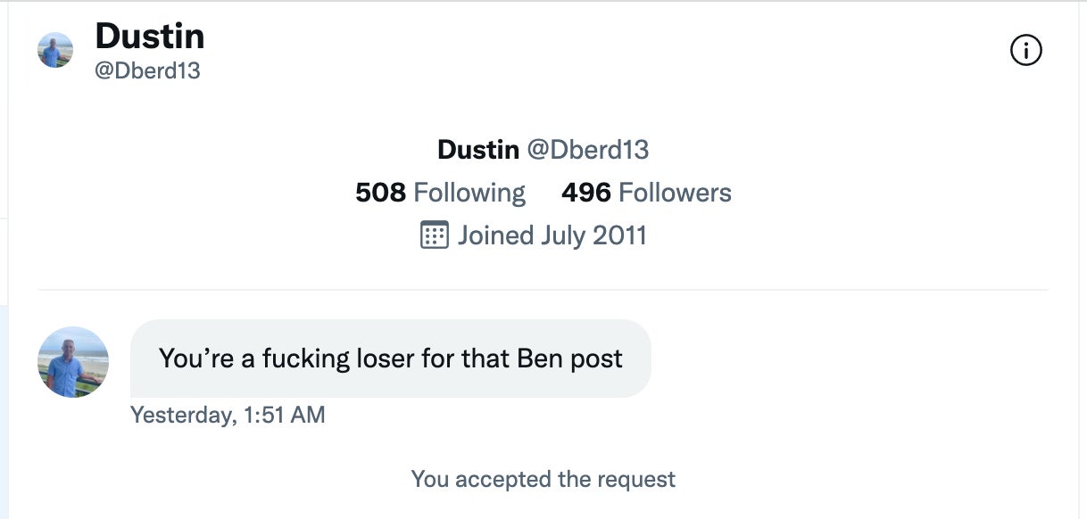This screenshot has height=519, width=1087.
Task: Click the year "2011" in the join date
Action: pos(619,235)
